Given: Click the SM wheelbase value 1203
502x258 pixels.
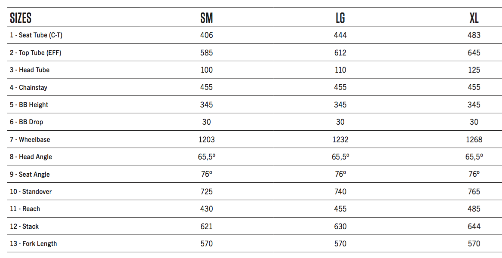Looking at the screenshot, I should [206, 140].
